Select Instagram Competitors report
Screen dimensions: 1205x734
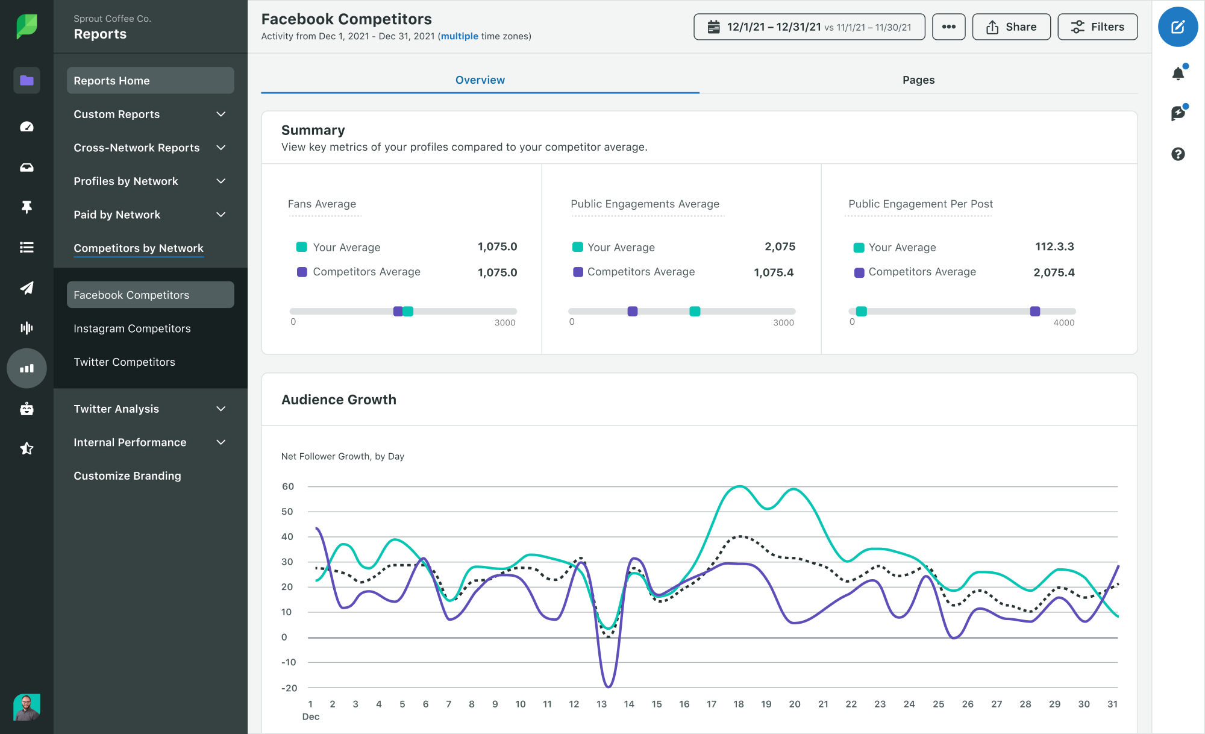(132, 328)
